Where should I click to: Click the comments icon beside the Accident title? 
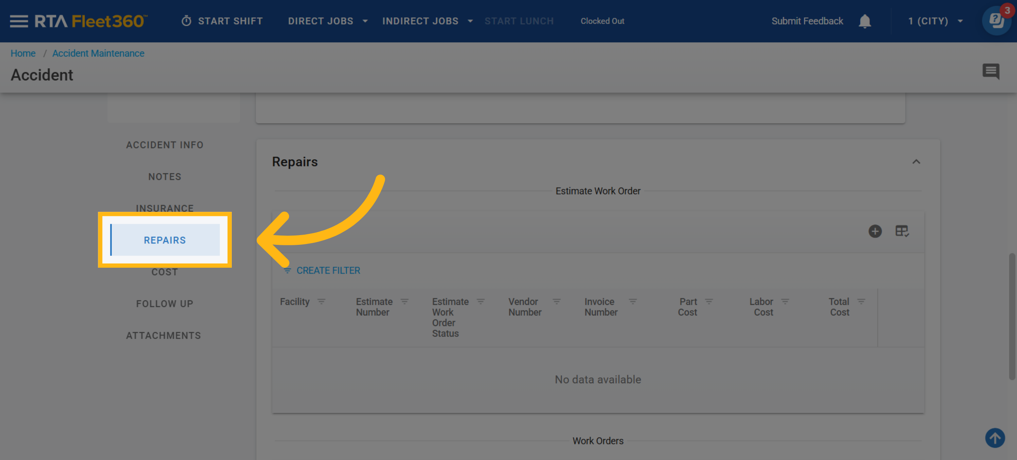991,71
